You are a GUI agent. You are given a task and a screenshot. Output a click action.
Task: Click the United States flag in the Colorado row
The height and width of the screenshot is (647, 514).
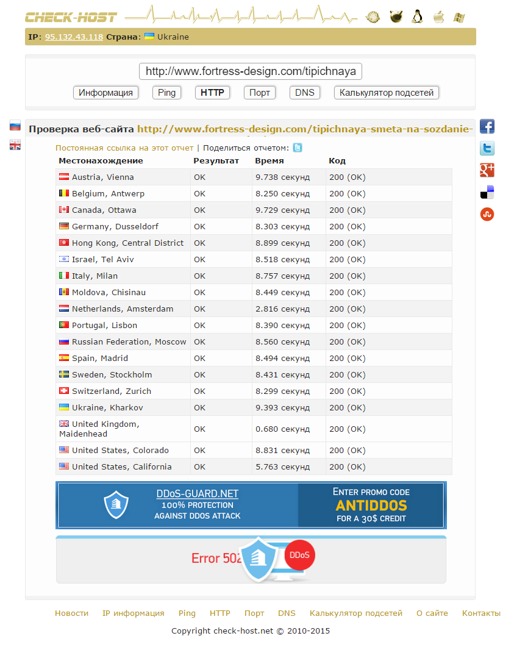click(x=64, y=450)
